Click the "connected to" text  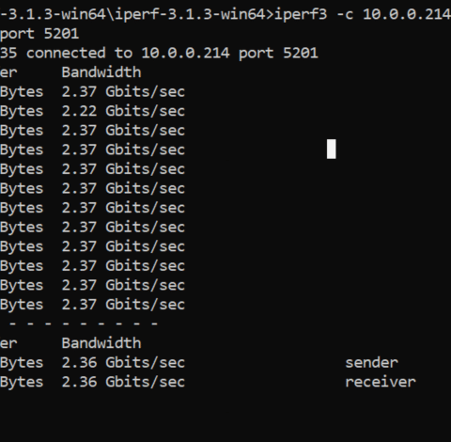coord(79,53)
